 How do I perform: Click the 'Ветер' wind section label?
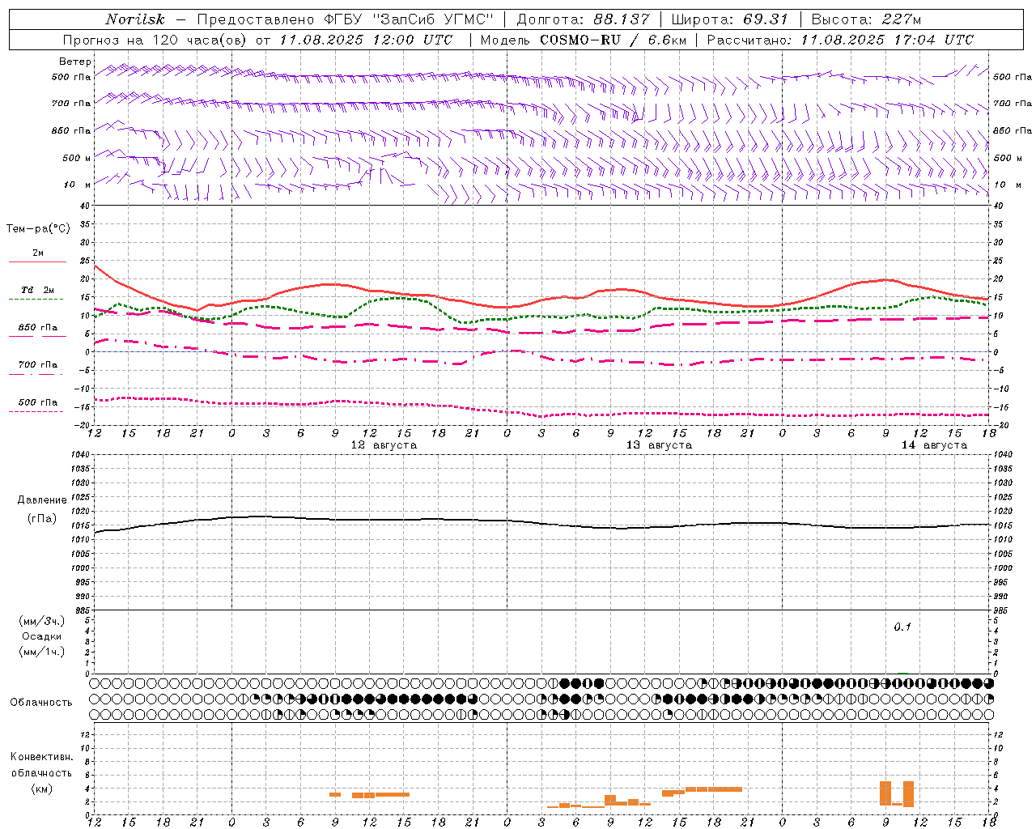(75, 62)
